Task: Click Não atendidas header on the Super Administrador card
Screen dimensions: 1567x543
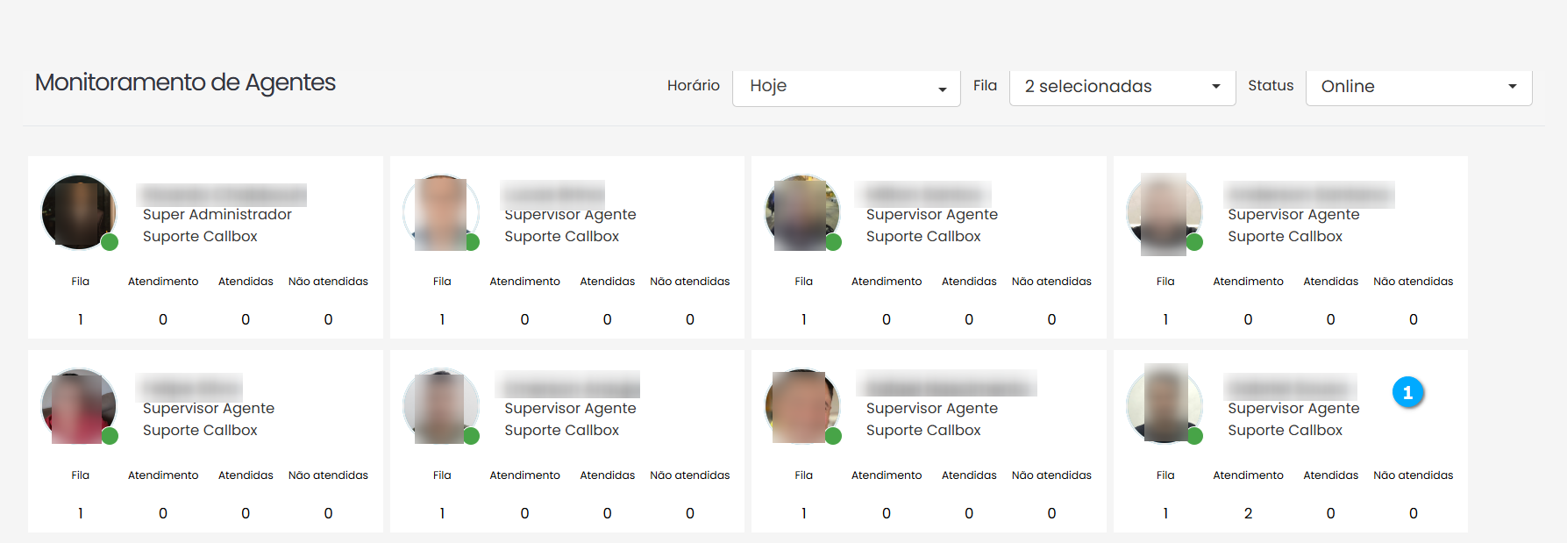Action: tap(328, 282)
